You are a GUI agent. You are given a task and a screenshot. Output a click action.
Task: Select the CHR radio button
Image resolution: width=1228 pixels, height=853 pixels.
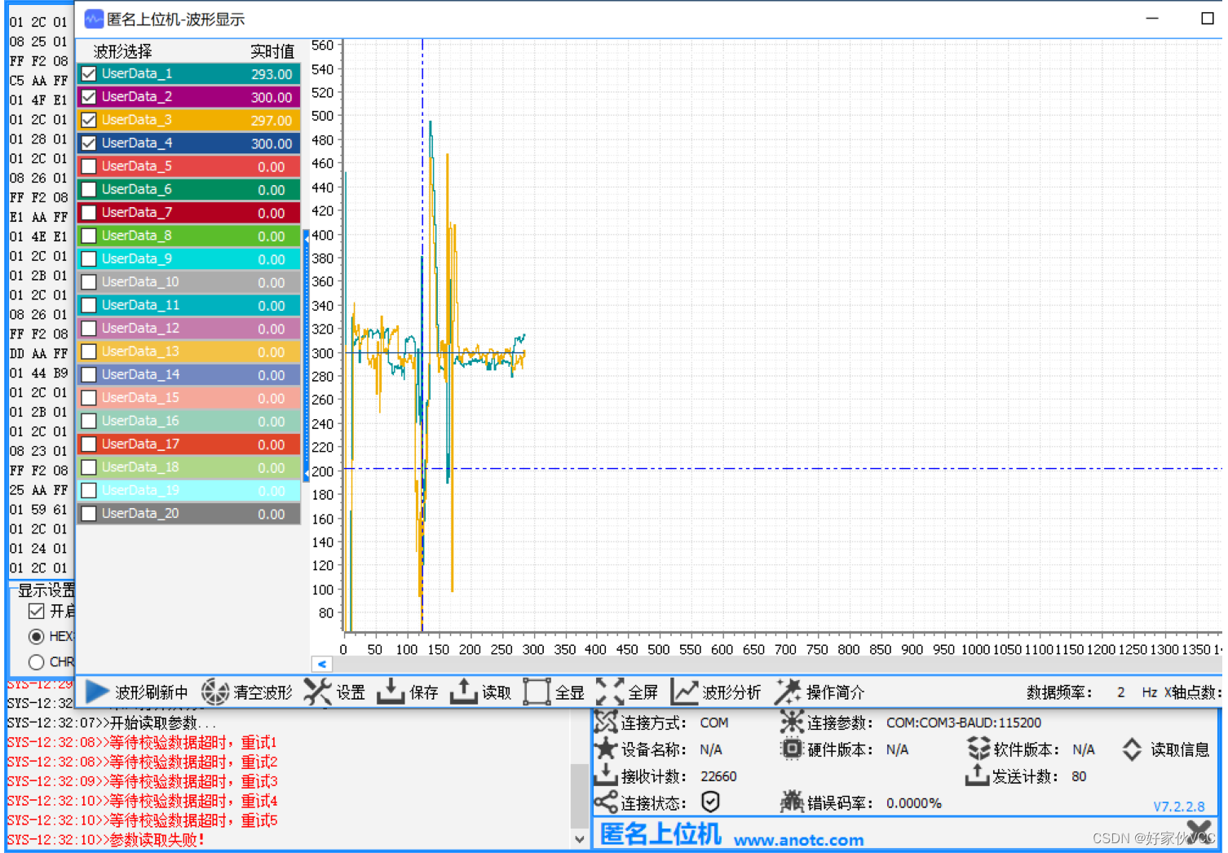point(36,662)
